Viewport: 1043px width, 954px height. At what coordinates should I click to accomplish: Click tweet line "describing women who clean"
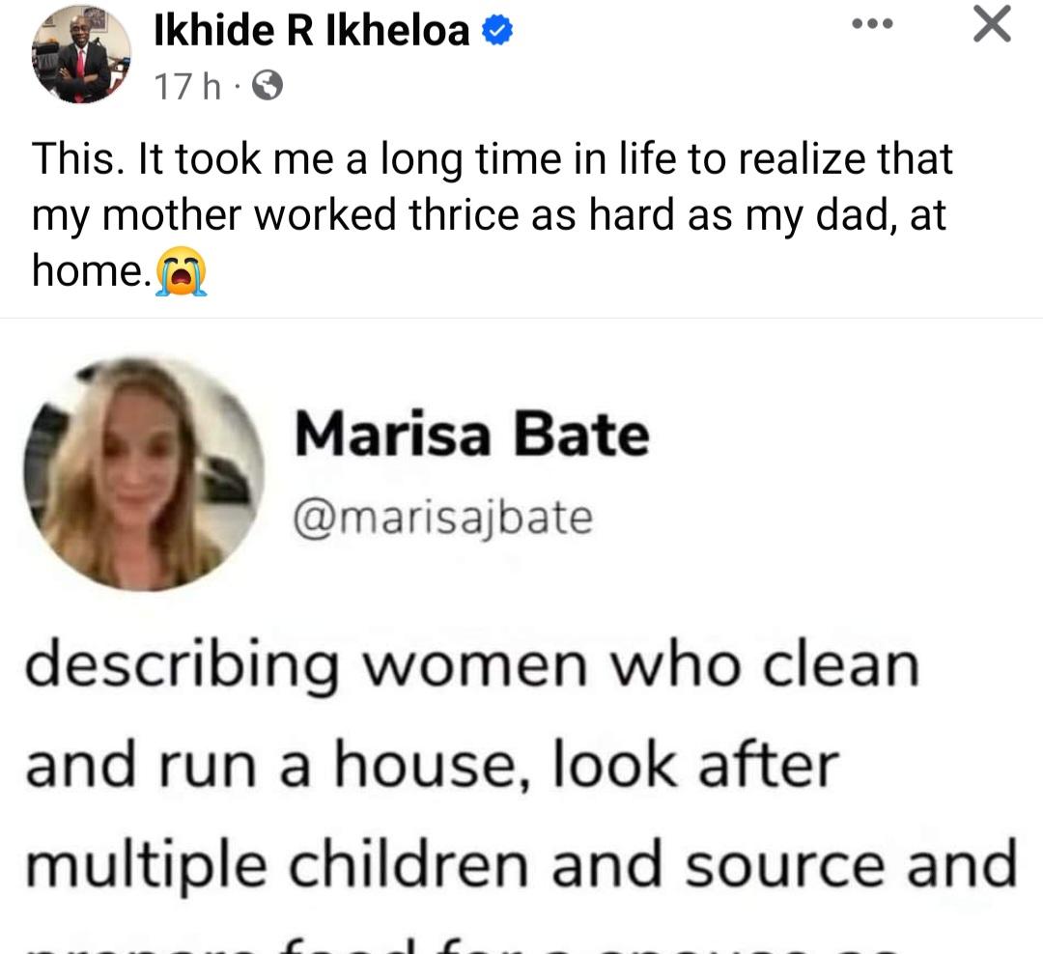[471, 666]
